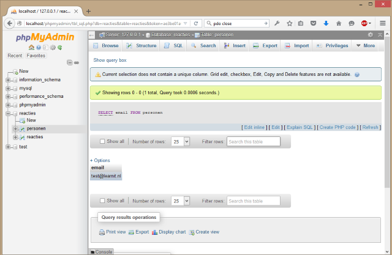Switch to the Browse tab
The width and height of the screenshot is (392, 255).
[x=105, y=46]
